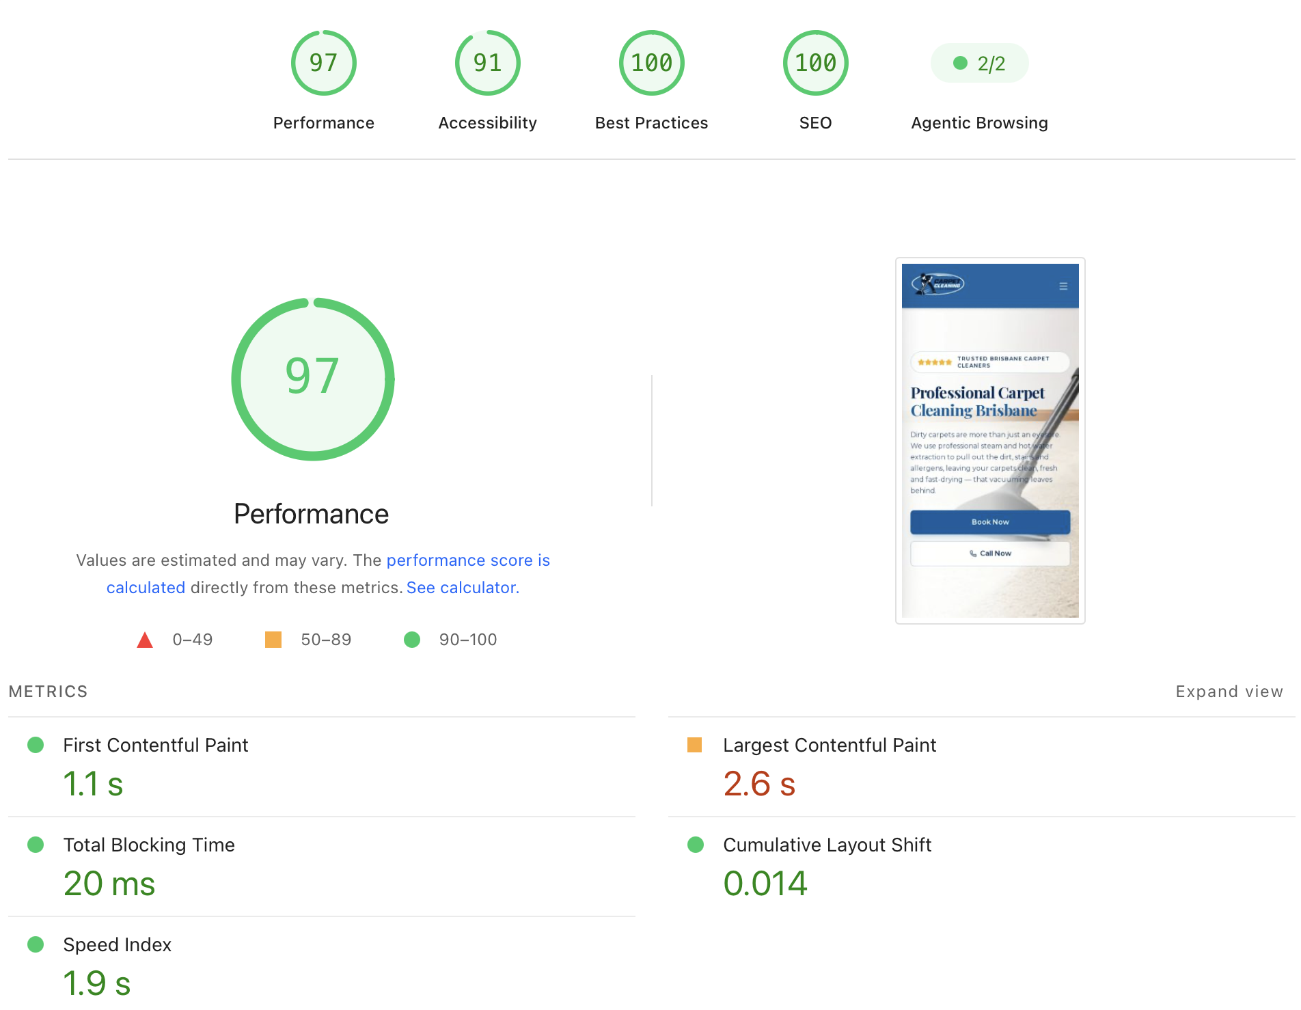Click the orange square 50–89 legend icon
Viewport: 1301px width, 1010px height.
[273, 640]
